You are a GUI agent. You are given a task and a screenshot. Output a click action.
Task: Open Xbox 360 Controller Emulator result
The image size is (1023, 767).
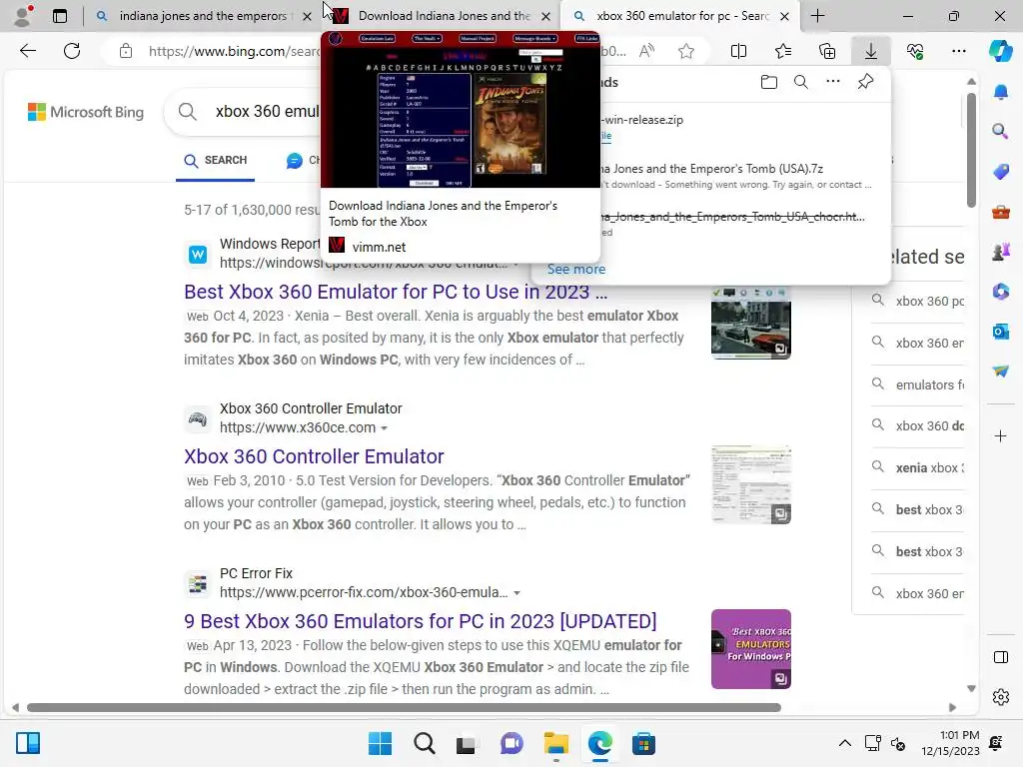point(314,456)
